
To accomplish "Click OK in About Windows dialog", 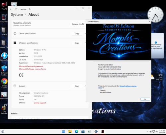I will click(x=145, y=99).
